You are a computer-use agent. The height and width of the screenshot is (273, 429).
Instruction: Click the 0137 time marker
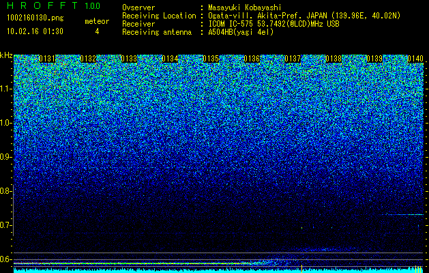[293, 59]
